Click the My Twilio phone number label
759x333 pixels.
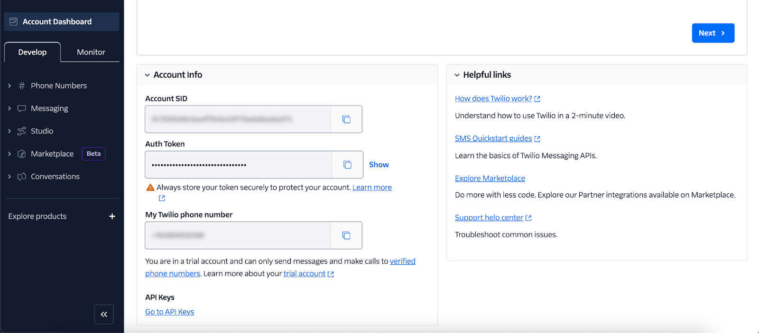(189, 215)
